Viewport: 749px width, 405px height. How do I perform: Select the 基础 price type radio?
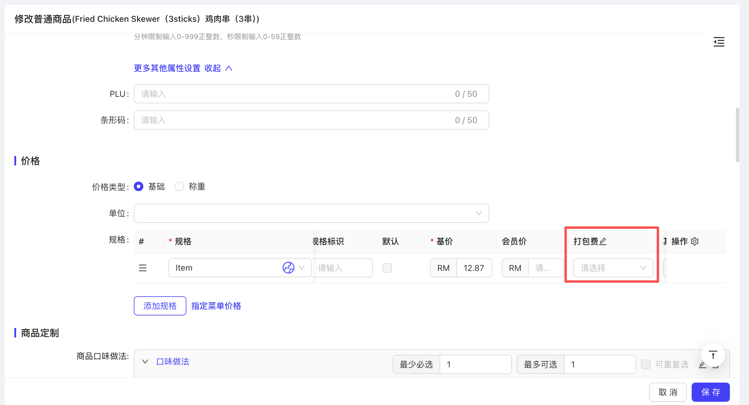click(x=139, y=186)
